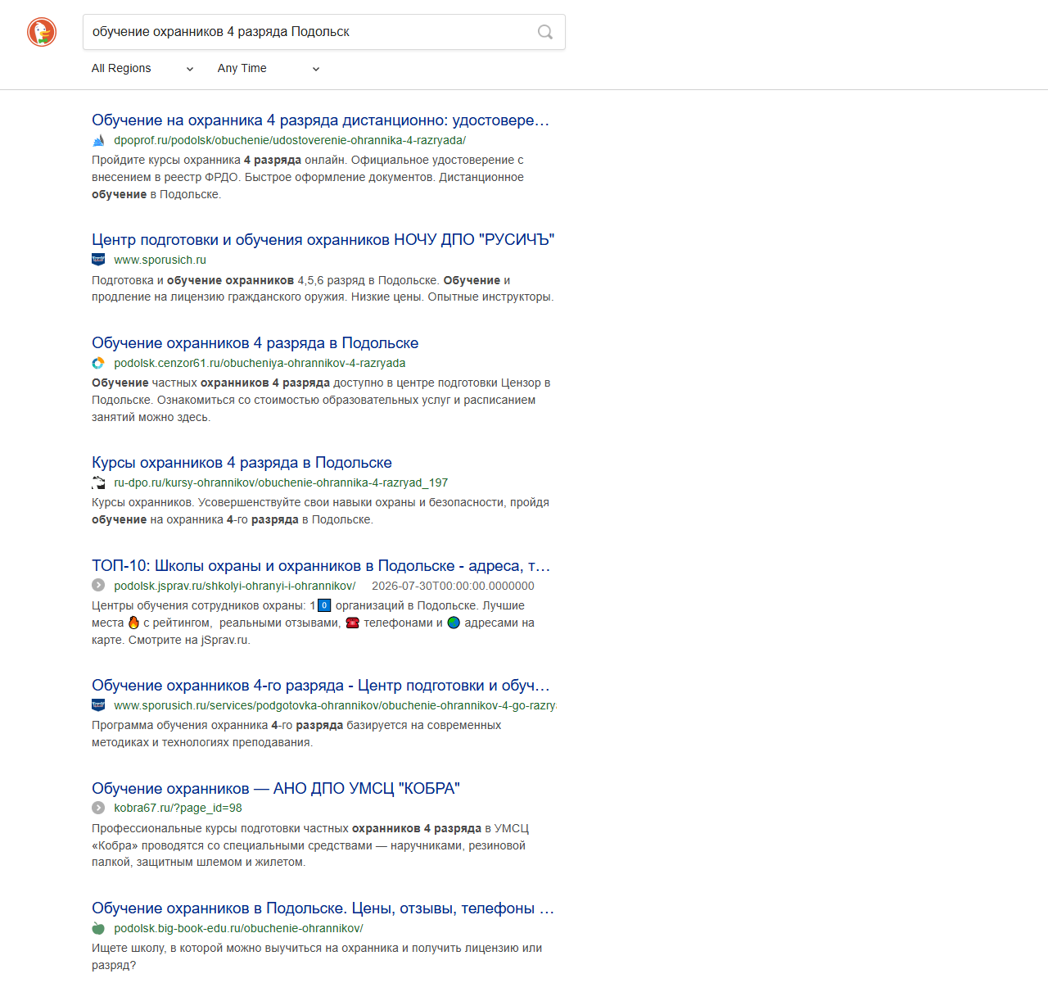Click the magnifying glass search icon
This screenshot has width=1048, height=983.
click(x=545, y=32)
